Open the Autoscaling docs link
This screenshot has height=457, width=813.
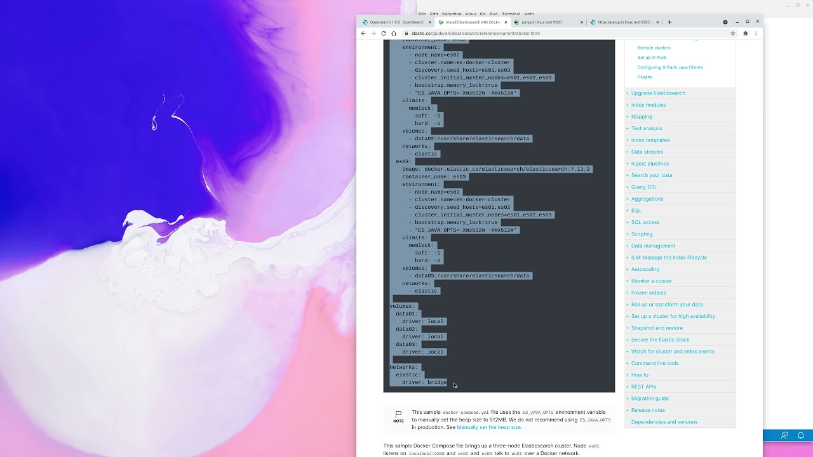pyautogui.click(x=645, y=269)
